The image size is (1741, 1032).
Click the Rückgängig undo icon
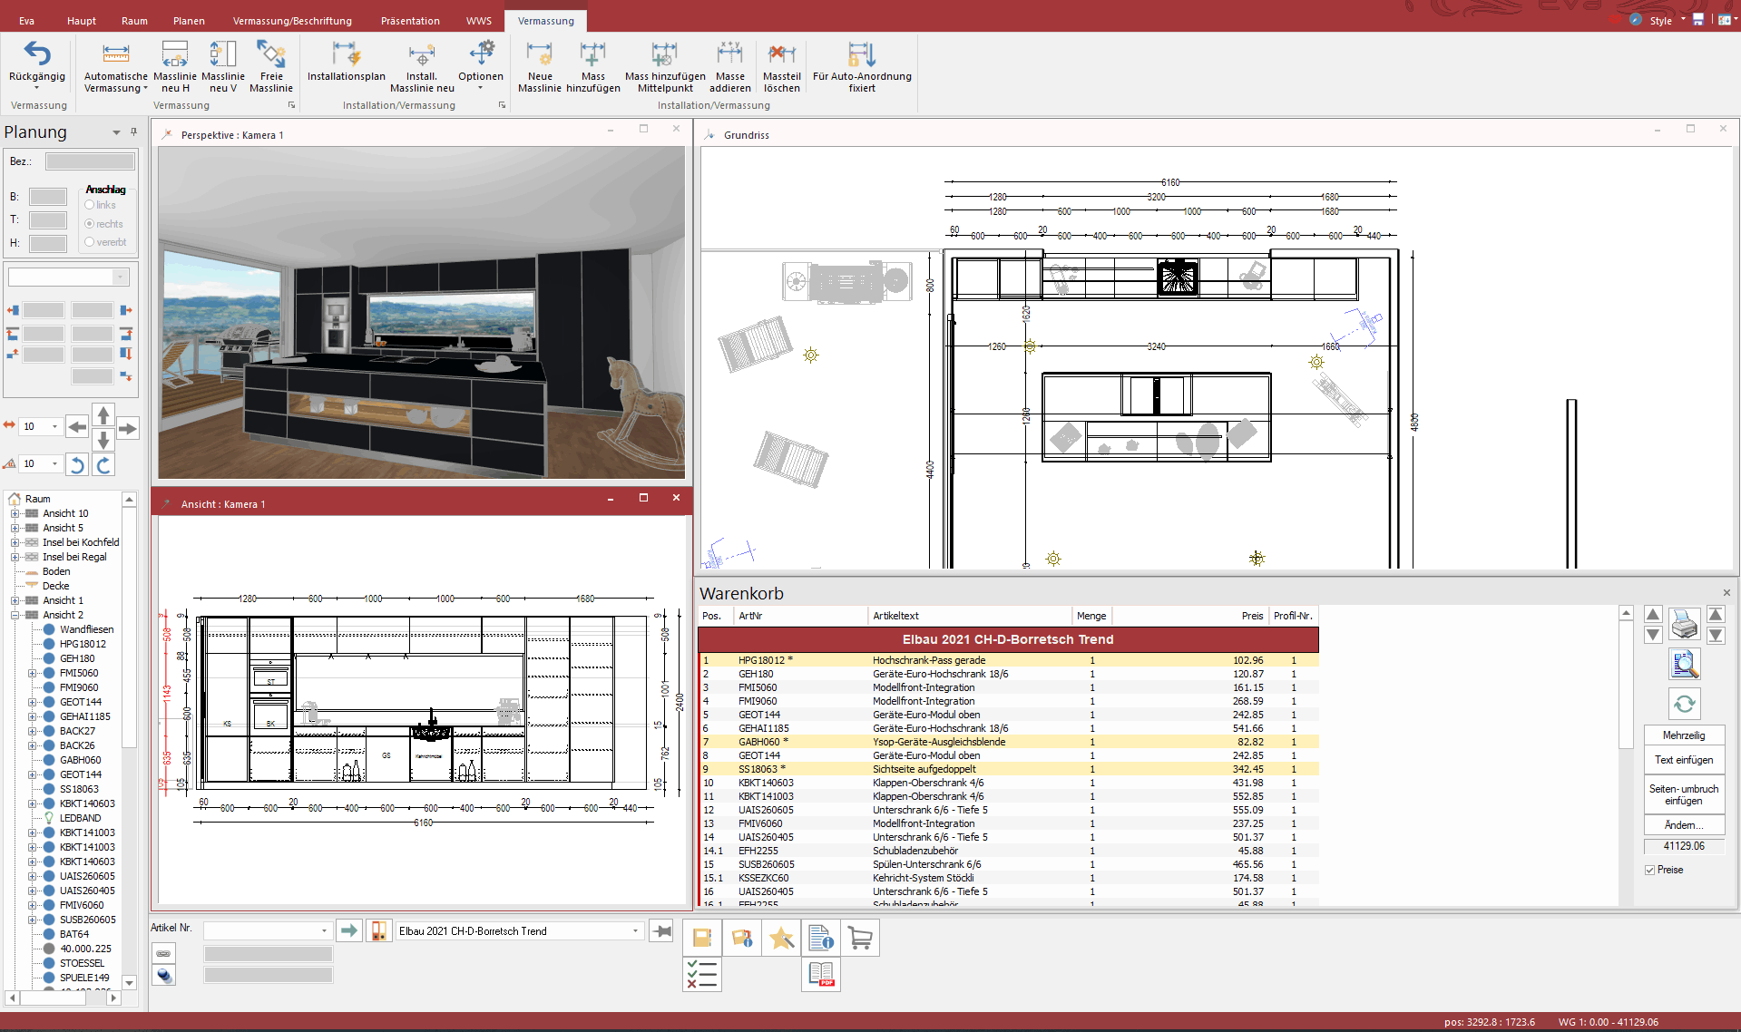click(x=36, y=54)
